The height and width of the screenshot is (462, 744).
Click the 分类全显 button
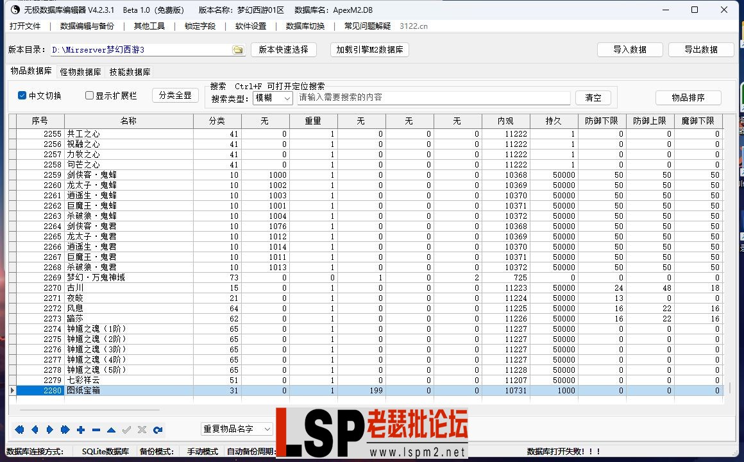tap(175, 96)
